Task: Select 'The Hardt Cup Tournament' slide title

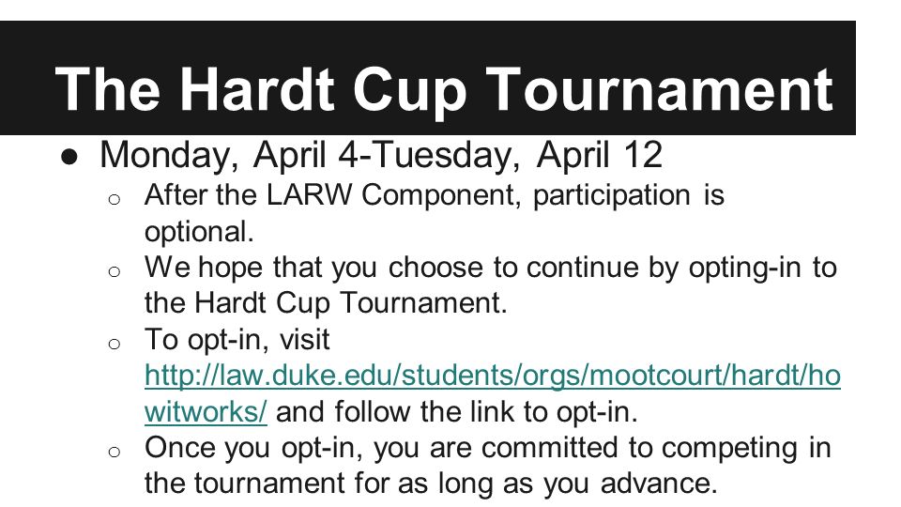Action: click(444, 89)
